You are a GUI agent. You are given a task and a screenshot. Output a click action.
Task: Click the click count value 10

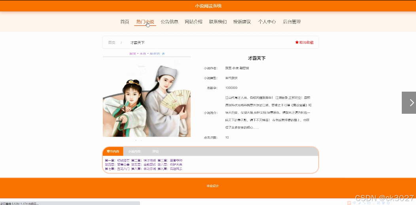point(227,137)
